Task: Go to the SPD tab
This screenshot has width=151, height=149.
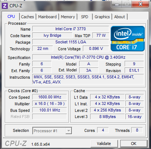Action: (85, 17)
